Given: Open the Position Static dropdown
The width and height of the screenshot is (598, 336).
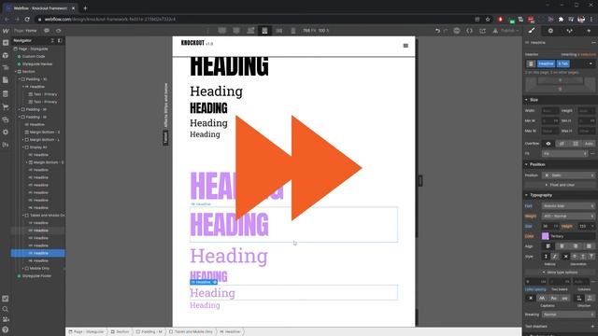Looking at the screenshot, I should pos(568,175).
